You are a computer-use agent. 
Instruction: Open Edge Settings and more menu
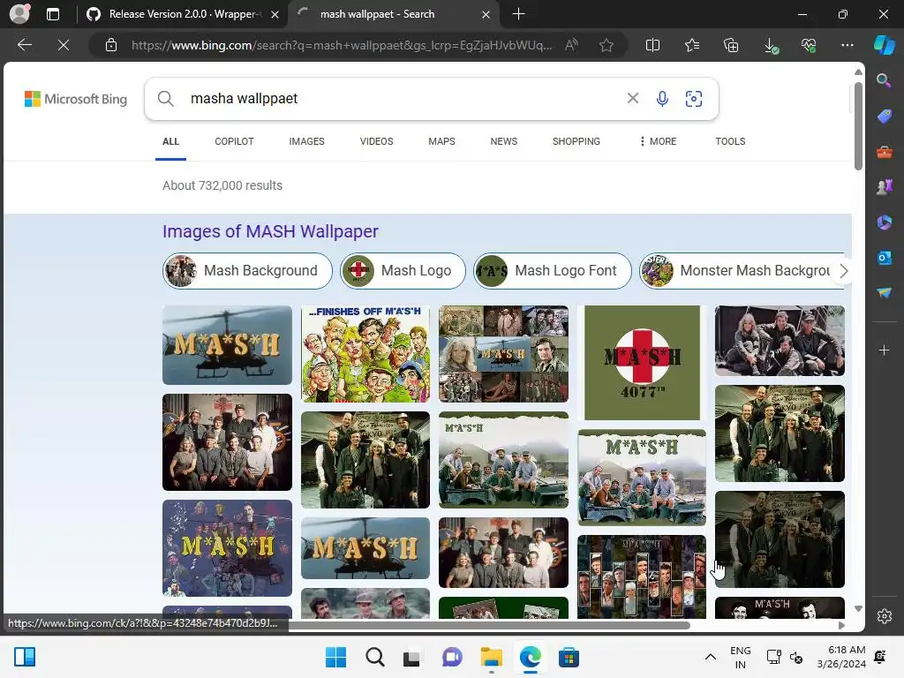(847, 45)
